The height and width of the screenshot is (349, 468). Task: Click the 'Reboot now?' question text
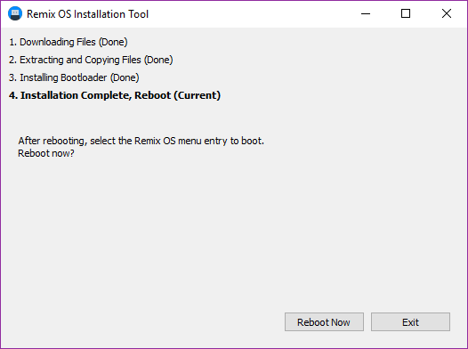coord(46,153)
